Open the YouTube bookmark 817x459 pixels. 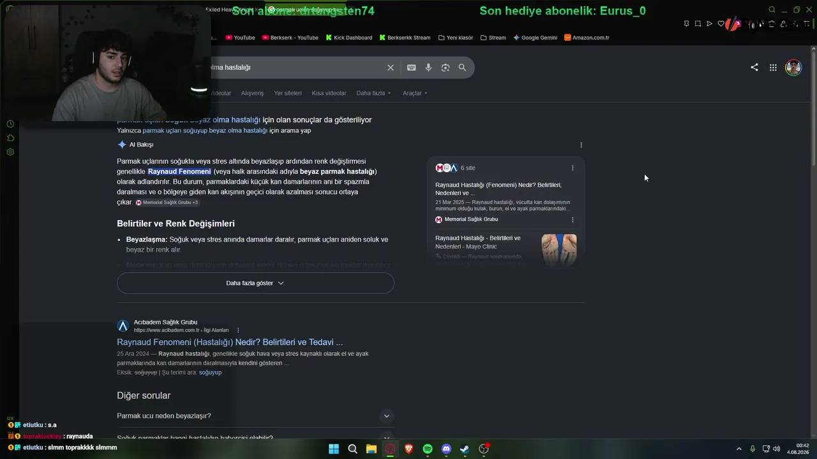(x=241, y=38)
